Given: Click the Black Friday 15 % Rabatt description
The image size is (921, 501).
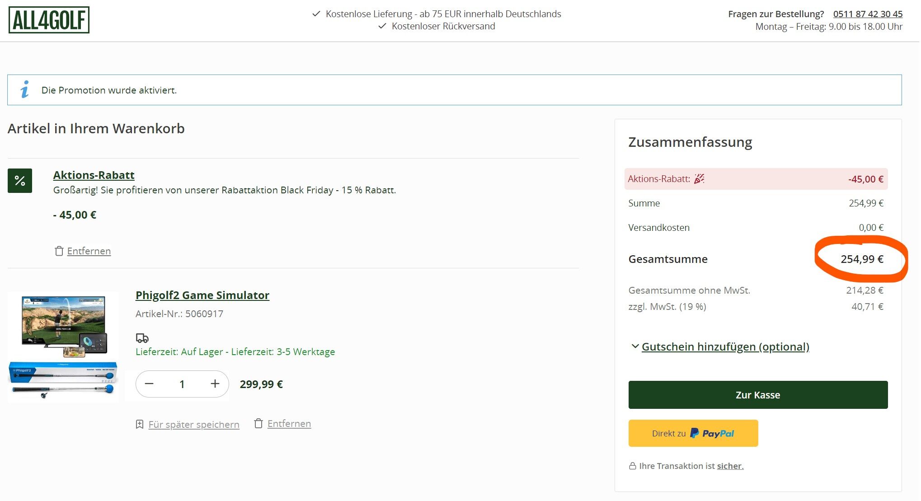Looking at the screenshot, I should coord(225,190).
